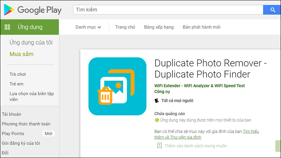This screenshot has width=281, height=158.
Task: Click the Google Play logo
Action: pyautogui.click(x=33, y=10)
